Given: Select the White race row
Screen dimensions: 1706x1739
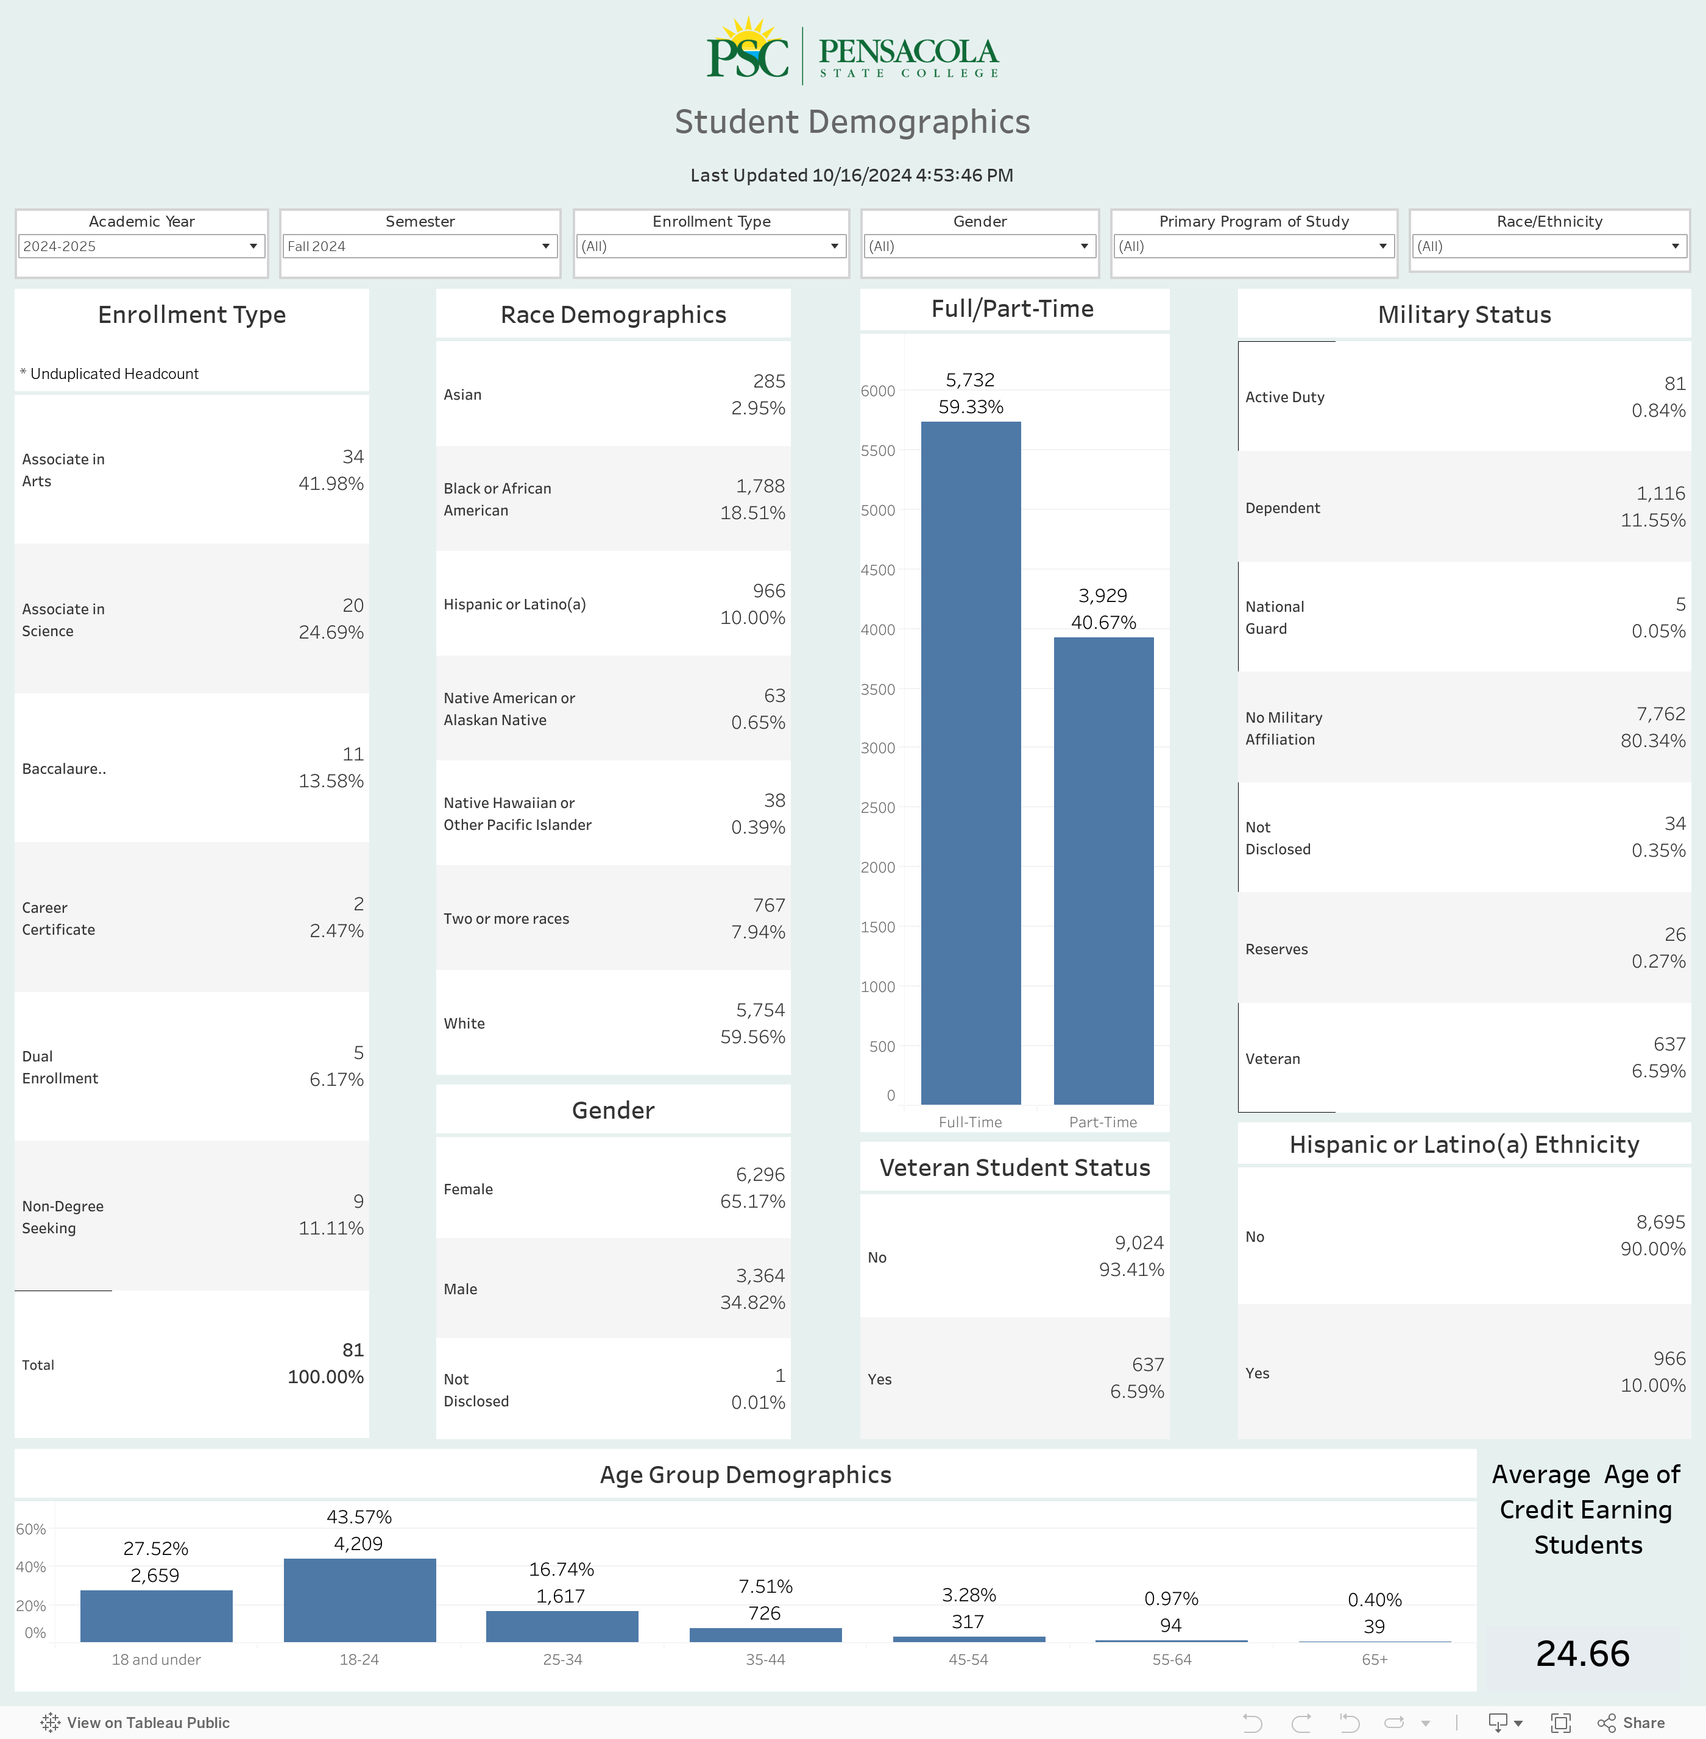Looking at the screenshot, I should click(613, 1023).
